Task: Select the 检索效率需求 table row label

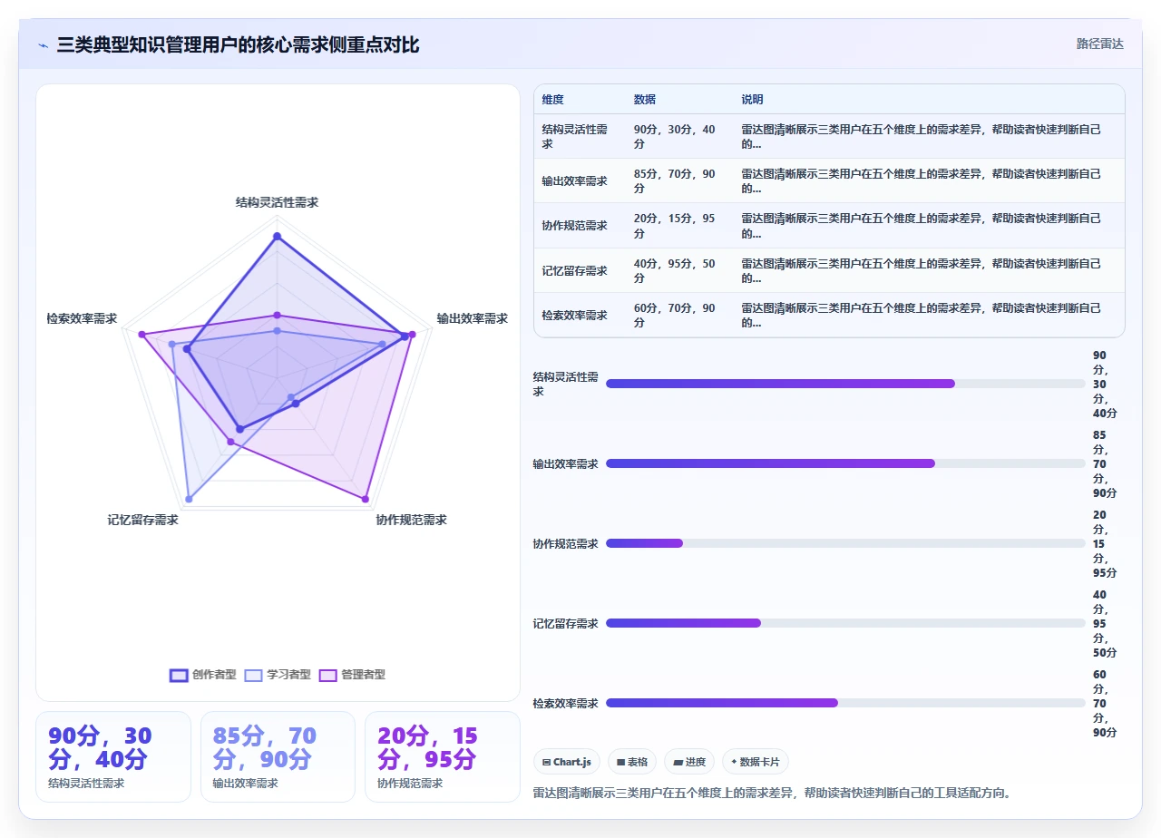Action: [574, 316]
